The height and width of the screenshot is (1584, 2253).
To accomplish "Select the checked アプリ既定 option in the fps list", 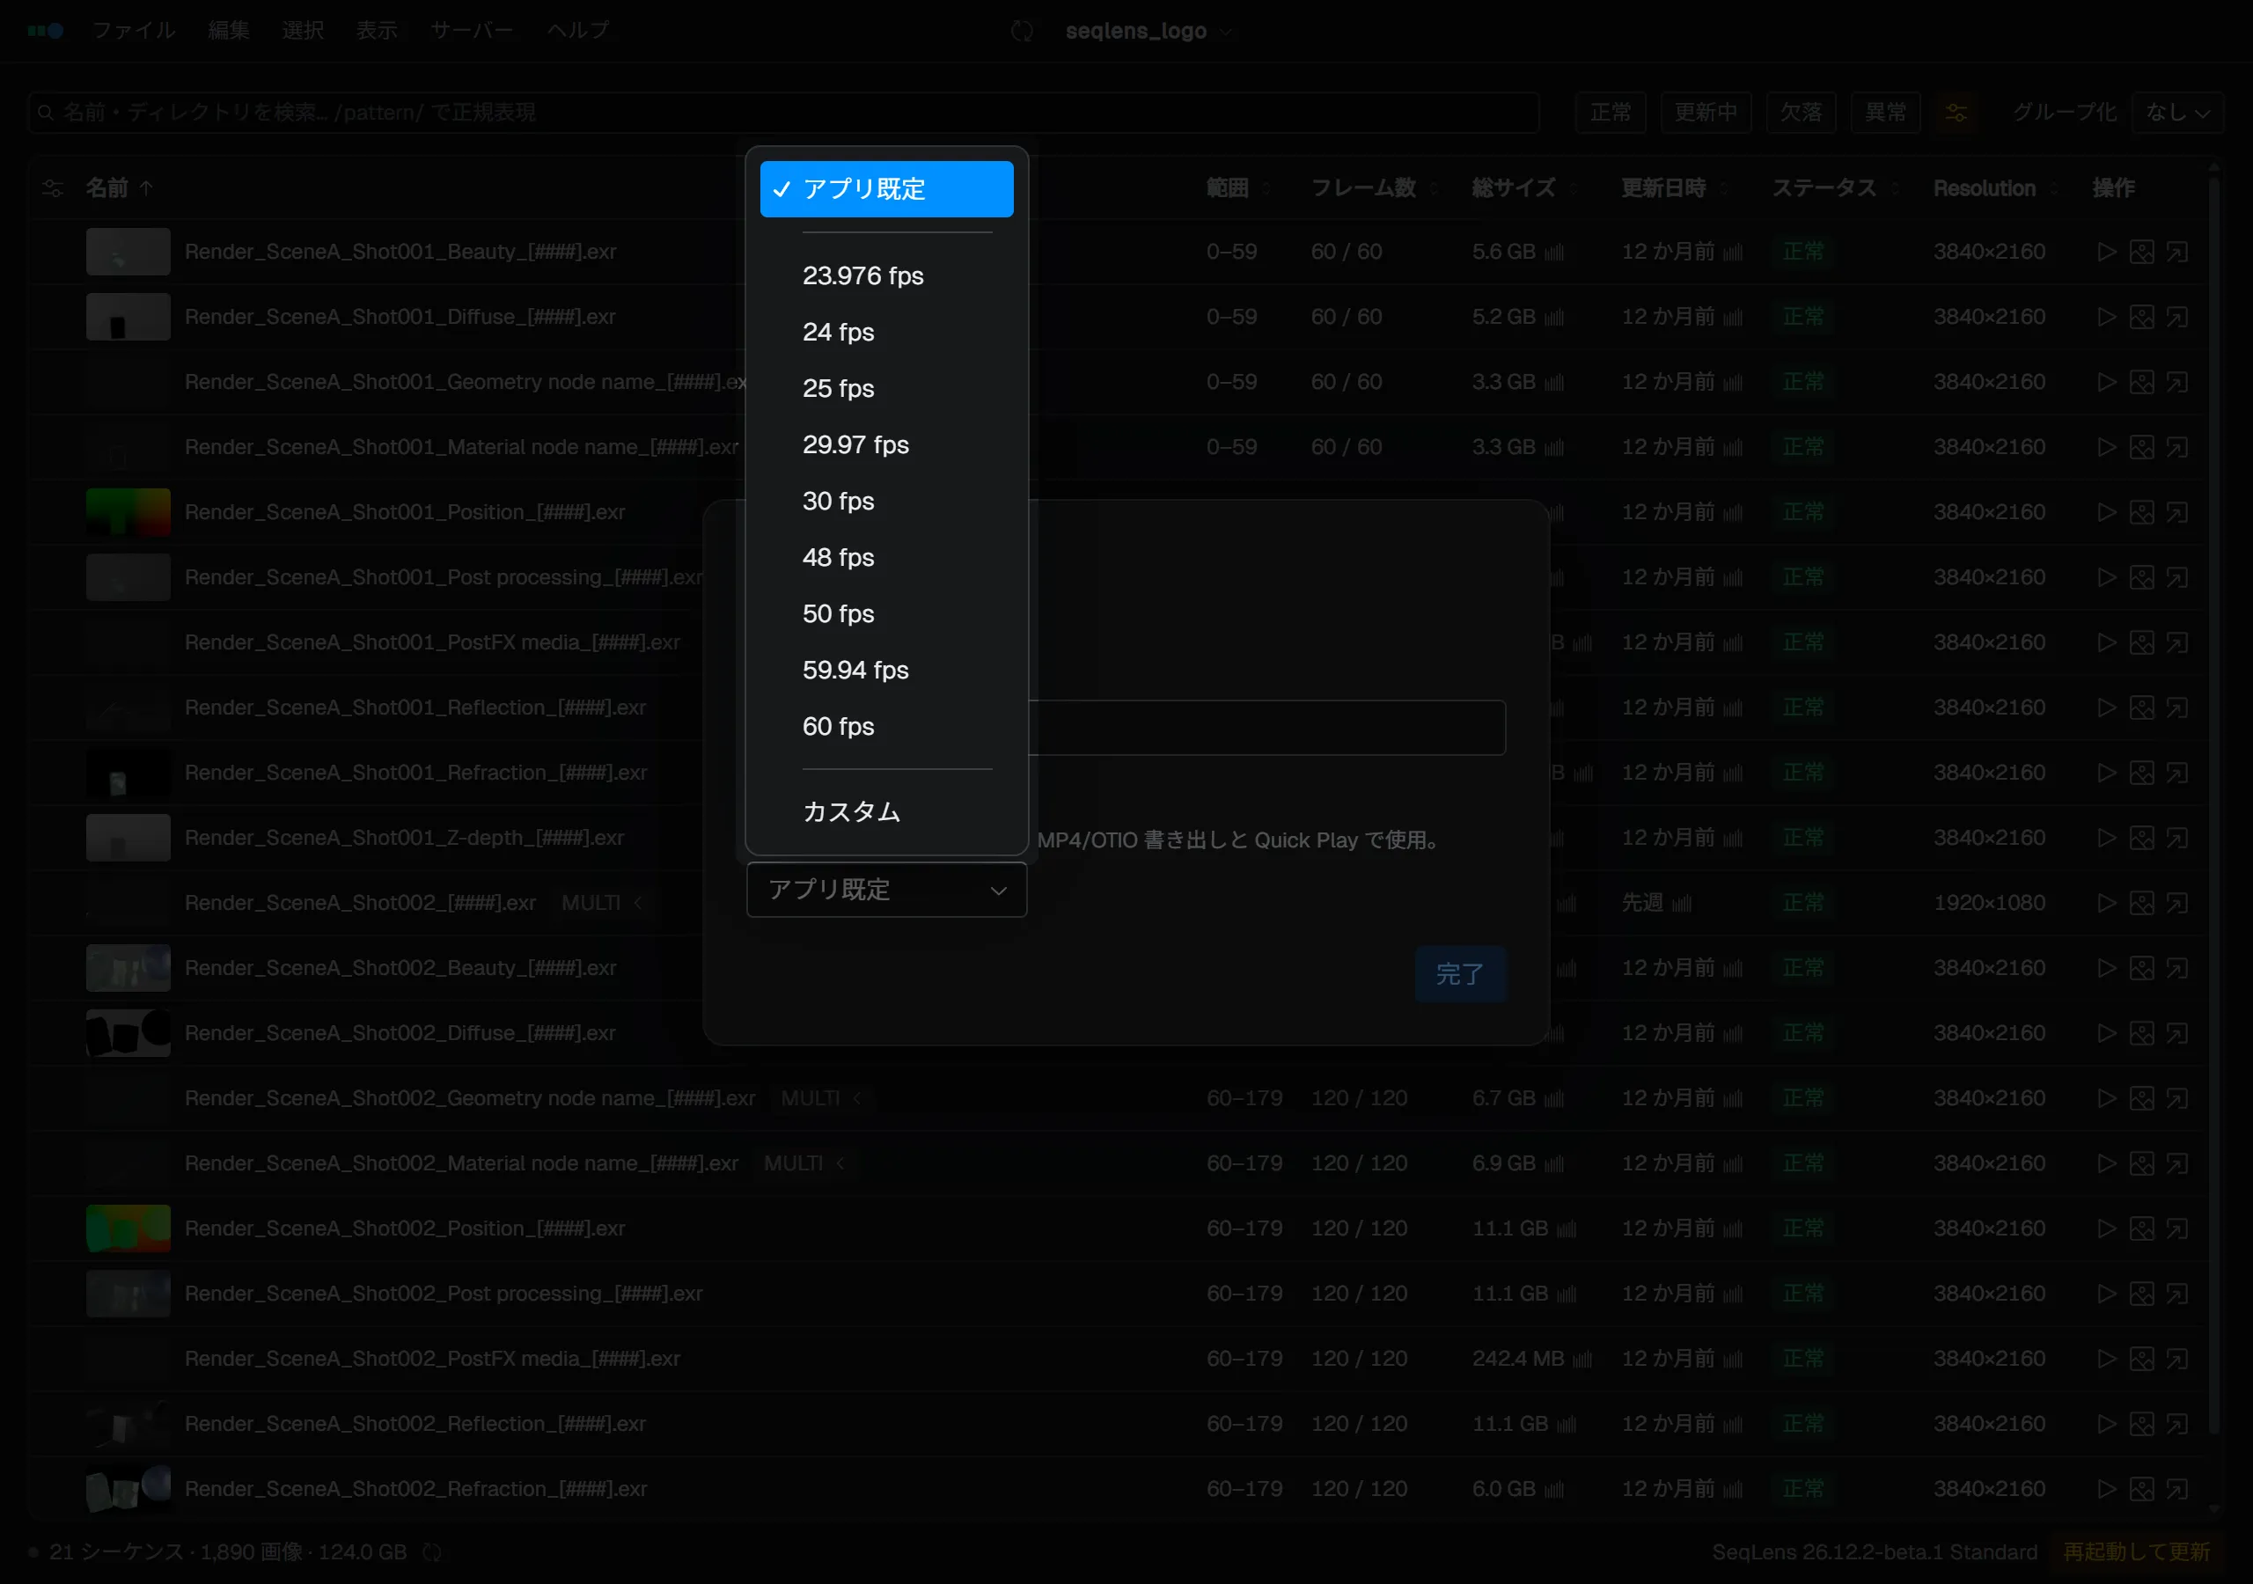I will 886,188.
